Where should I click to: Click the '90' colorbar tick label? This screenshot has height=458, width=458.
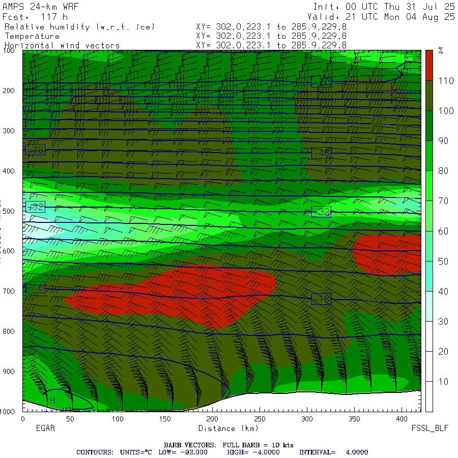(443, 141)
